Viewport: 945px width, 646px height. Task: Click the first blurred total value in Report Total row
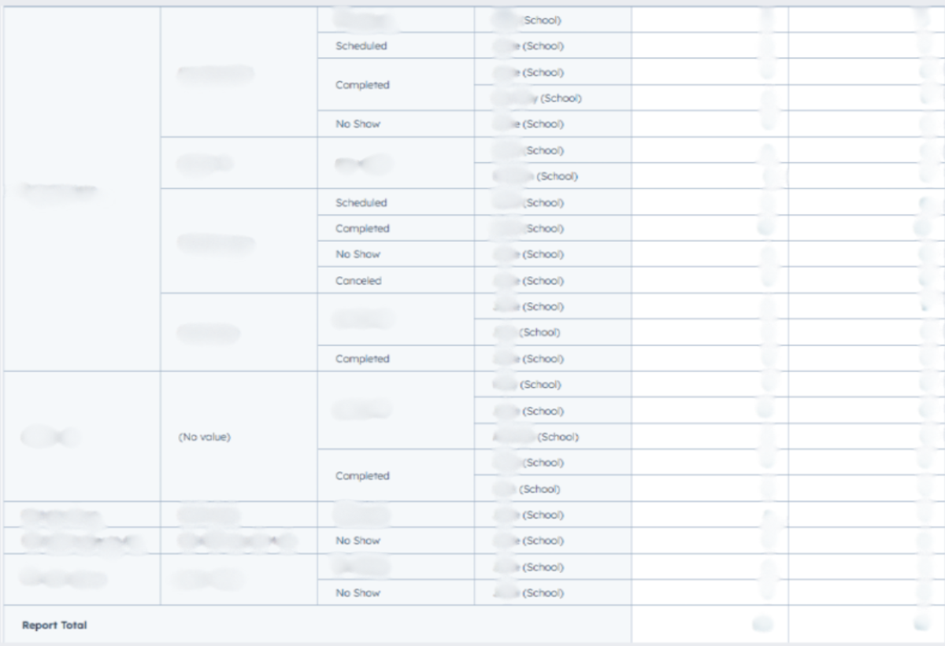point(762,625)
